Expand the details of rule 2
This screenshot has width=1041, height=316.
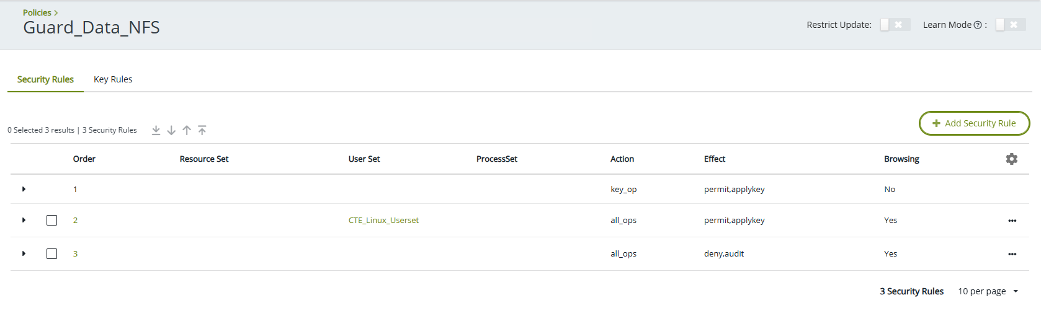click(x=24, y=220)
